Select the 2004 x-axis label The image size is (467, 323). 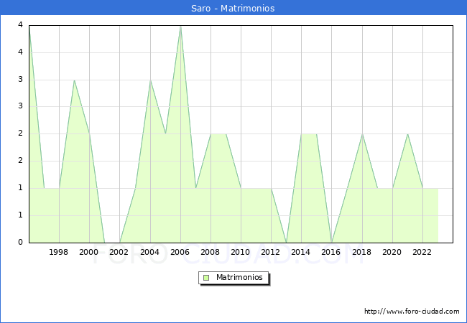coord(149,252)
